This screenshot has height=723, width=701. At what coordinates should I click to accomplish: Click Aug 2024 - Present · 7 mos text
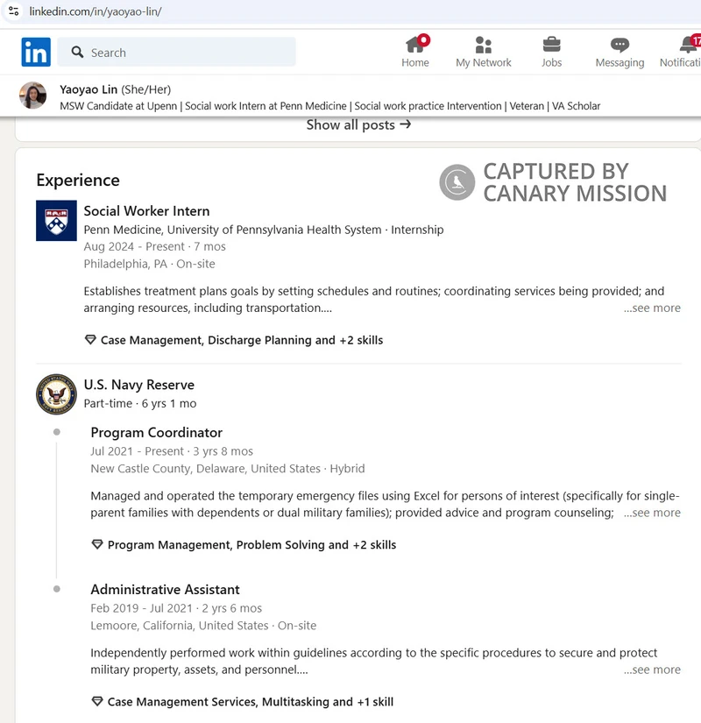pos(154,246)
